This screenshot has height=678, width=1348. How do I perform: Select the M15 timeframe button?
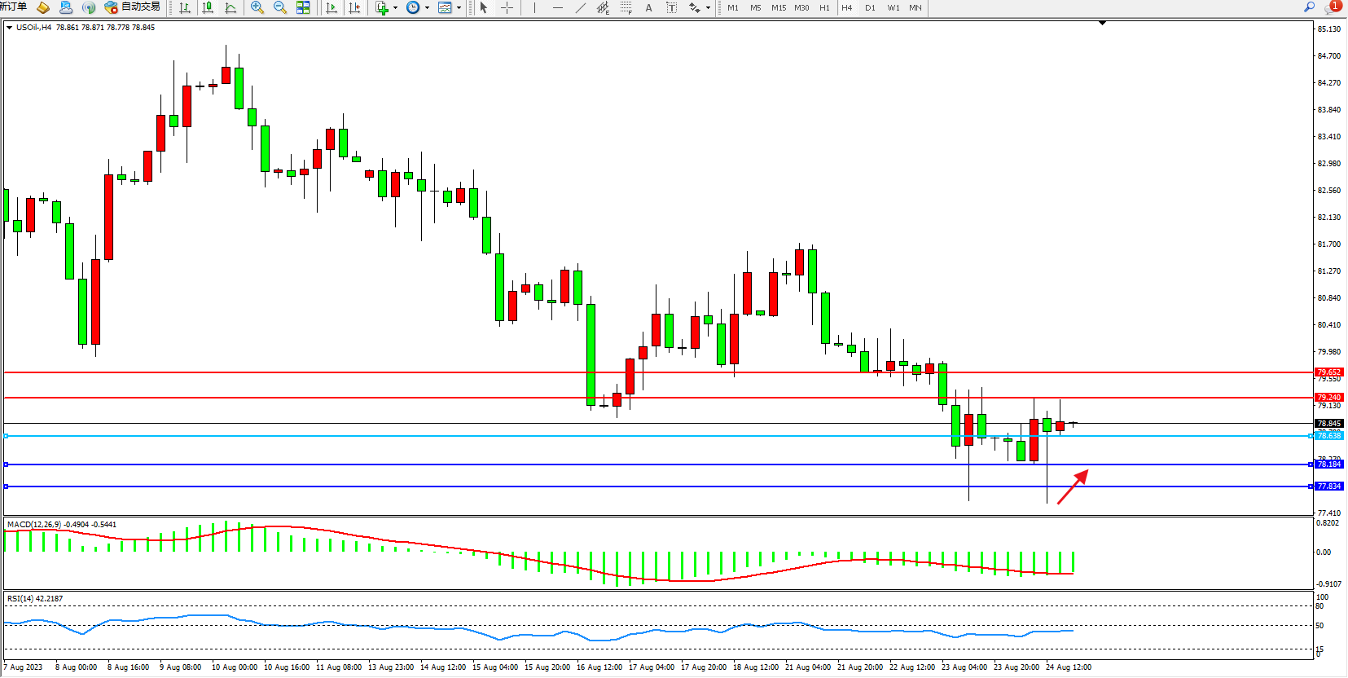pos(779,7)
